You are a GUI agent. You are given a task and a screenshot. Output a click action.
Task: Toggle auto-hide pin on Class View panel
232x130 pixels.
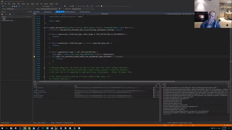(30, 12)
